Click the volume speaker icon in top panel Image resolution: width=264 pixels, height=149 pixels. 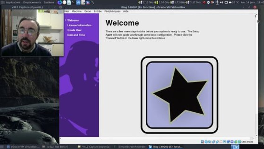click(221, 2)
